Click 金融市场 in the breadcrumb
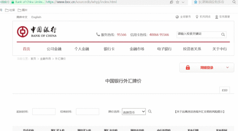Screen dimensions: 238x131 [x=45, y=59]
